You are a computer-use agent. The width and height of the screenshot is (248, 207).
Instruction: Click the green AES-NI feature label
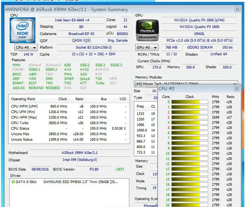[19, 88]
